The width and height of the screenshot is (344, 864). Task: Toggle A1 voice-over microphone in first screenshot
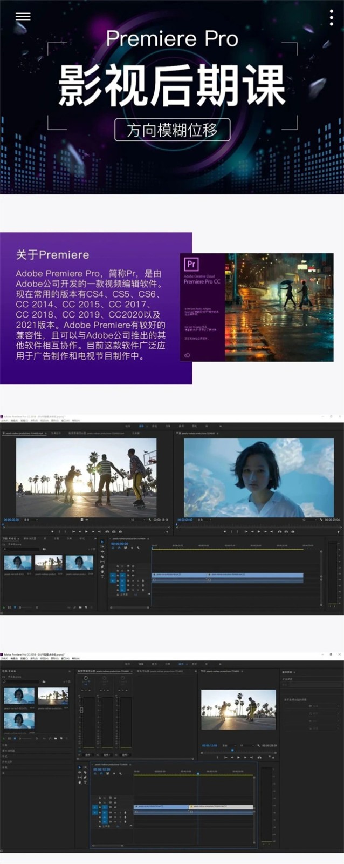tap(142, 580)
